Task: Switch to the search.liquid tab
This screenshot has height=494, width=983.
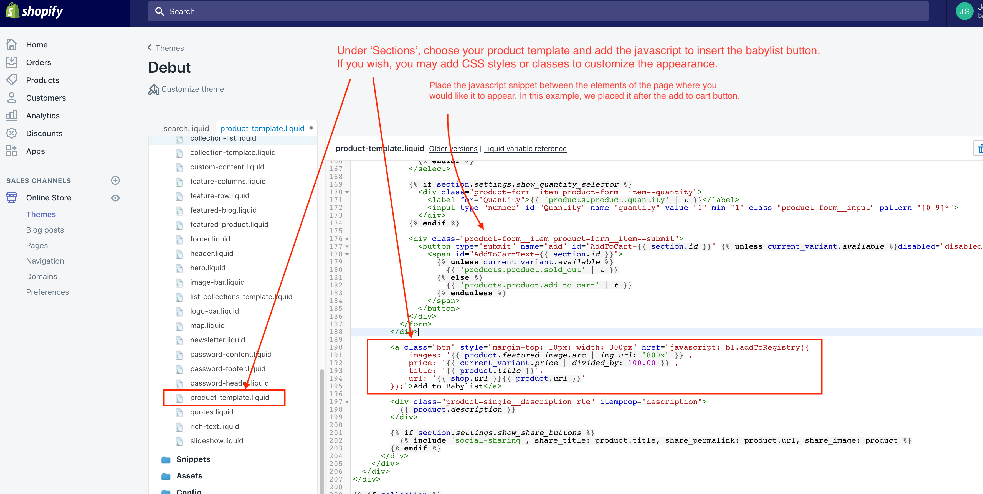Action: coord(186,128)
